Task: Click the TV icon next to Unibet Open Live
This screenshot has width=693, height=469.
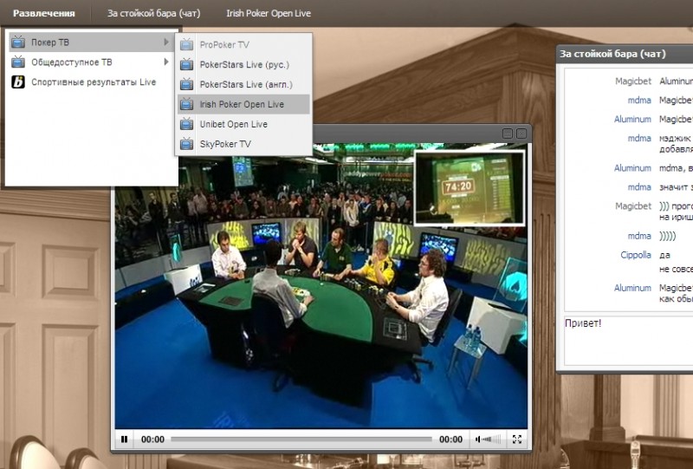Action: coord(186,123)
